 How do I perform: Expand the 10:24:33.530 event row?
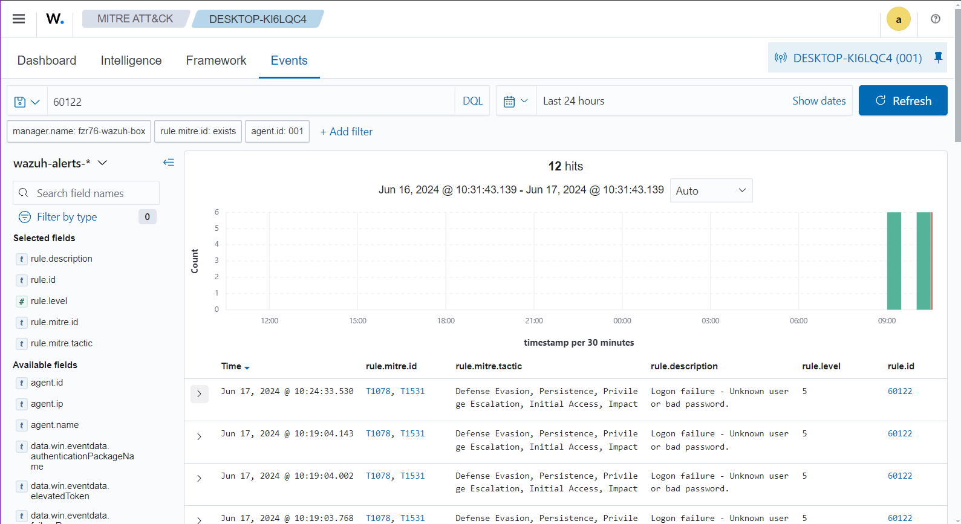[x=199, y=394]
